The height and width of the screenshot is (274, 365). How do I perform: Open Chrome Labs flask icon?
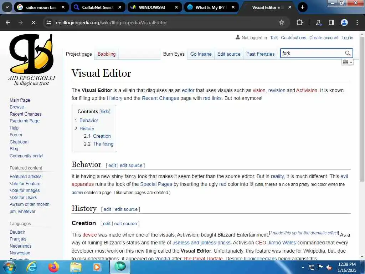click(318, 22)
